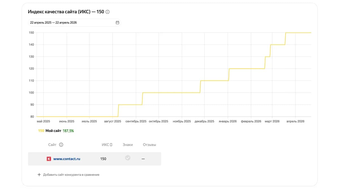Screen dimensions: 339x189
Task: Click the март 2026 axis label
Action: coord(272,121)
